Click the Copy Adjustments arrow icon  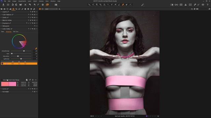[195, 5]
